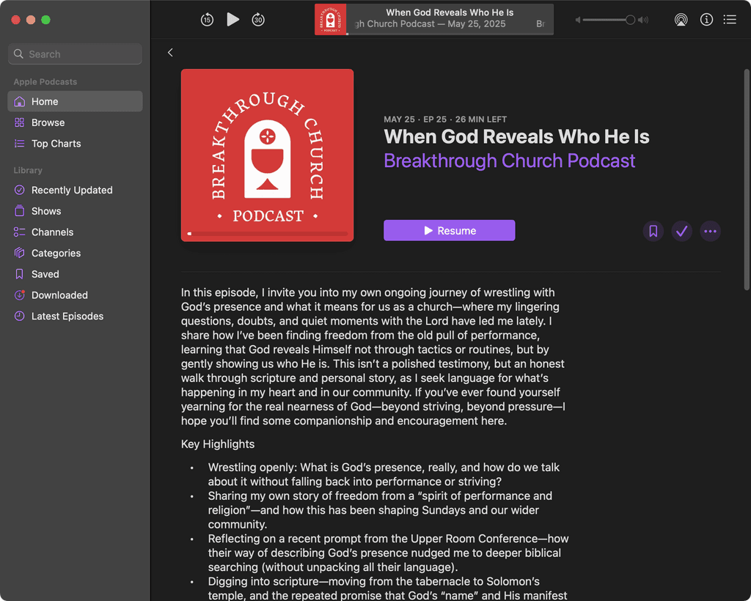Open Home in the sidebar

coord(76,101)
